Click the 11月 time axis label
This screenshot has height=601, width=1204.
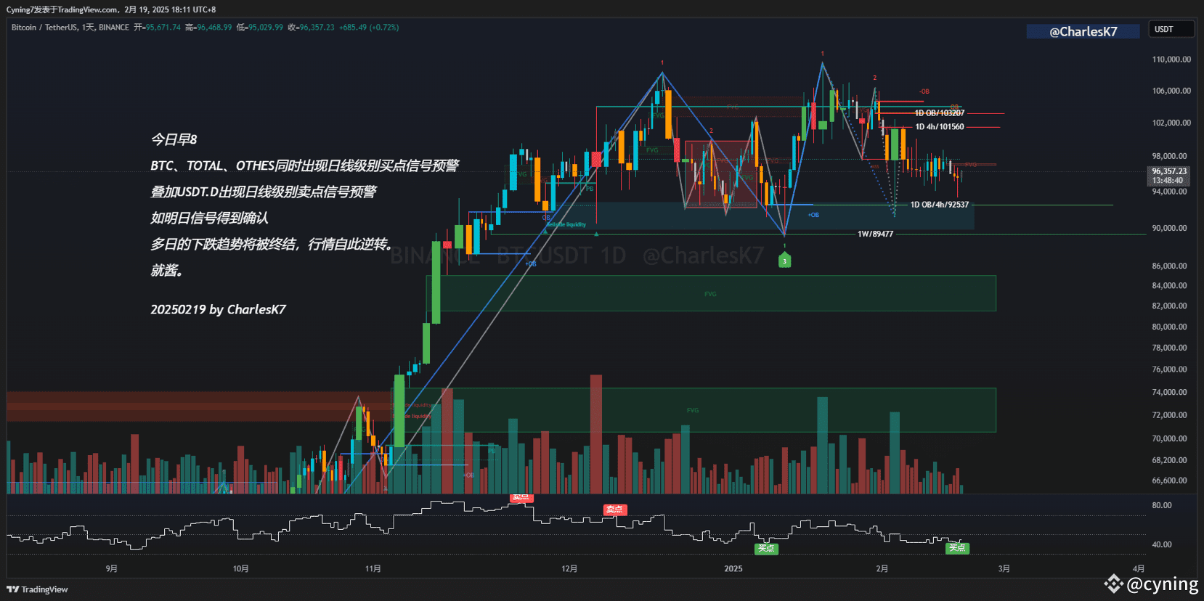click(x=373, y=568)
